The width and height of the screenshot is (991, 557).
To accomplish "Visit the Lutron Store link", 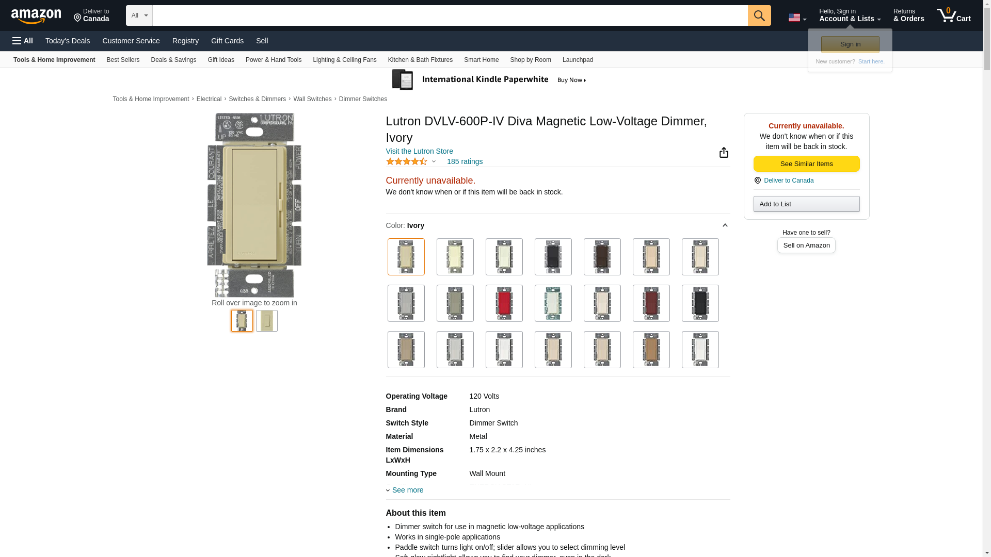I will coord(419,151).
